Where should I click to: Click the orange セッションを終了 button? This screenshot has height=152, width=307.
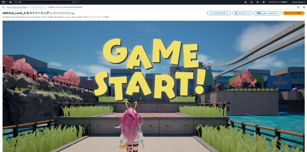click(294, 13)
